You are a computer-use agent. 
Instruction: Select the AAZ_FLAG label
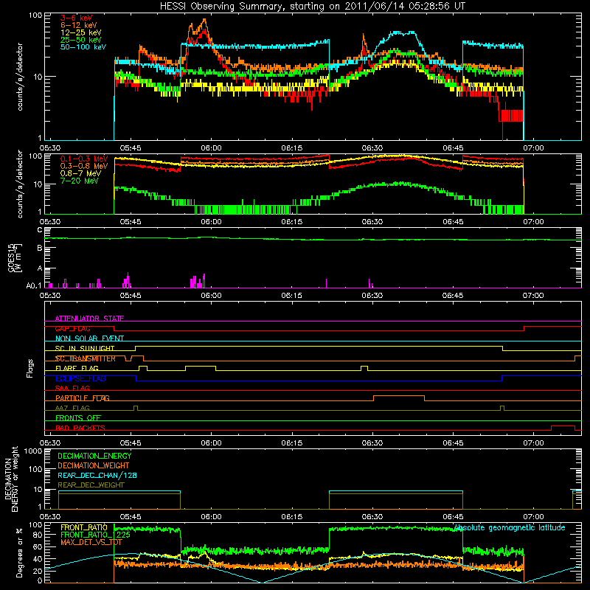tap(72, 409)
